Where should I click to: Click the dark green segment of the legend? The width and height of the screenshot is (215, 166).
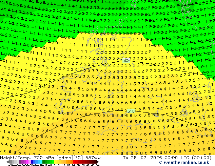click(x=44, y=162)
